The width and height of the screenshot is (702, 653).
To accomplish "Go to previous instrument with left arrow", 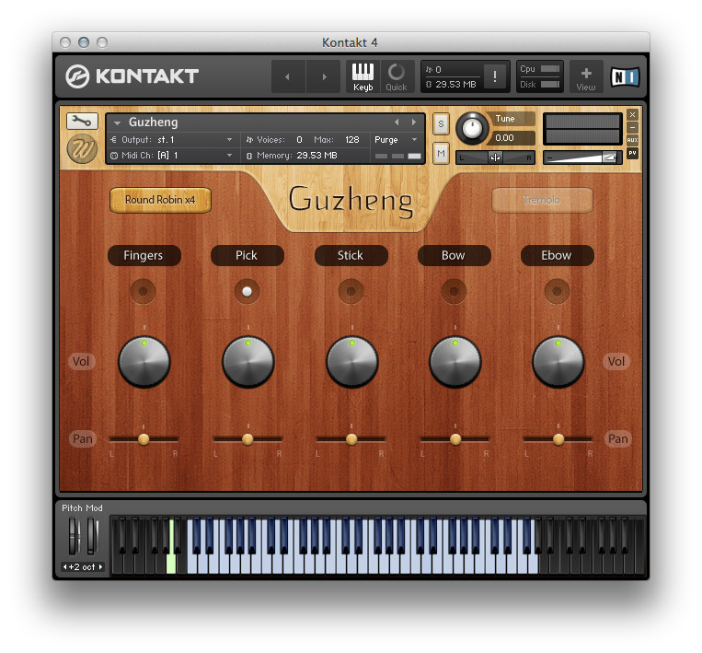I will (x=397, y=122).
